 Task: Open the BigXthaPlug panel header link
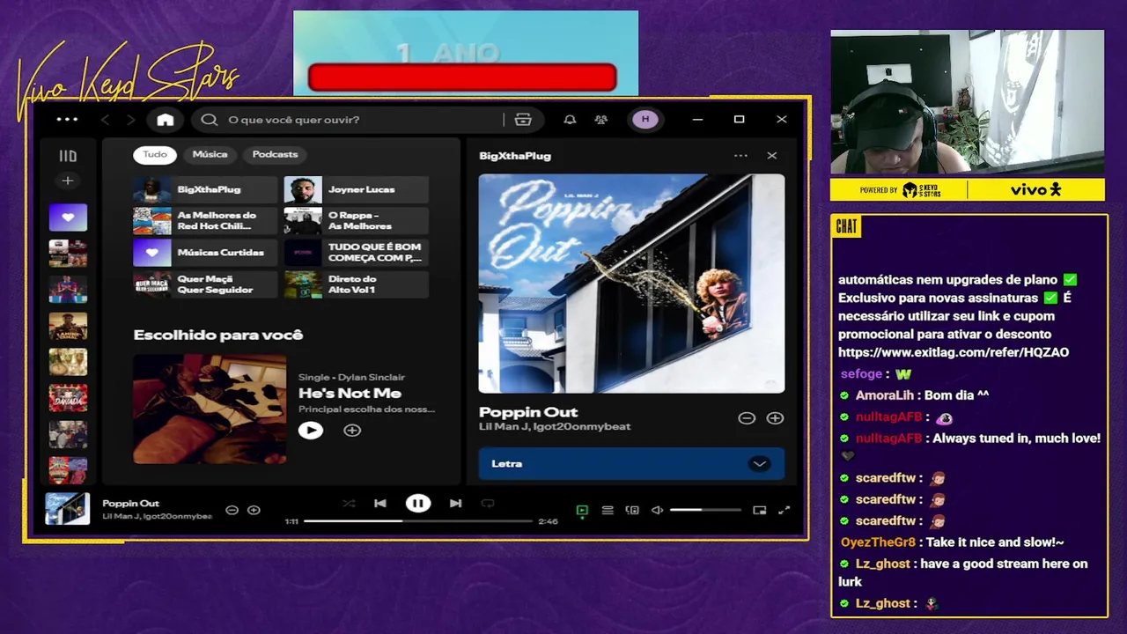pos(515,156)
